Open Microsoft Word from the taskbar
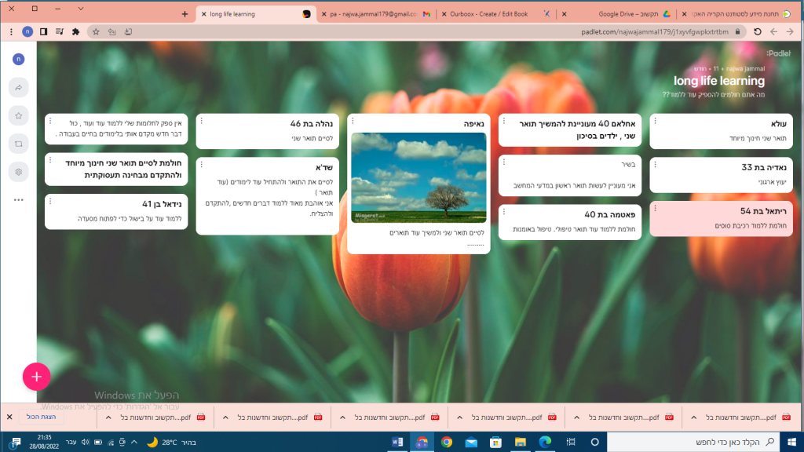804x452 pixels. 397,443
